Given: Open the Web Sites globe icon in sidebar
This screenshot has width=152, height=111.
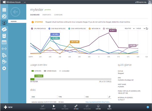Looking at the screenshot, I should (x=4, y=16).
